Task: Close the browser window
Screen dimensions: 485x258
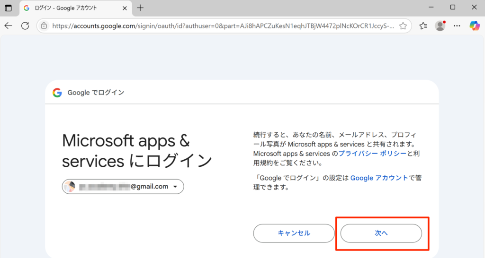Action: click(x=474, y=7)
